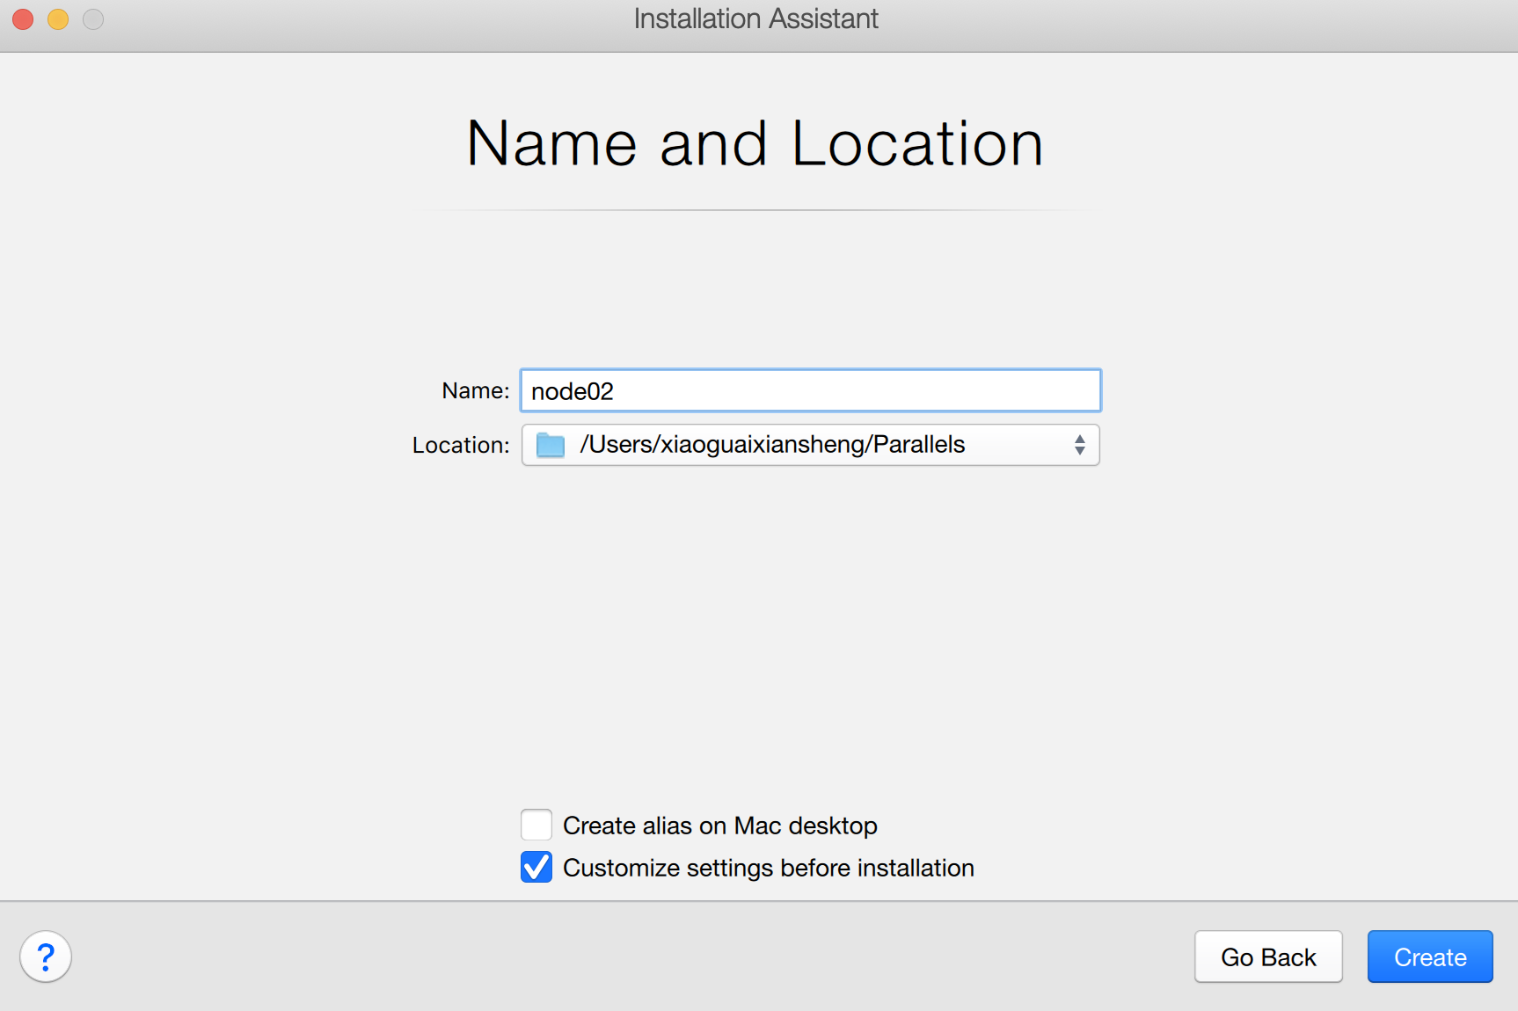Screen dimensions: 1518x1011
Task: Open the Location dropdown arrows
Action: point(1079,445)
